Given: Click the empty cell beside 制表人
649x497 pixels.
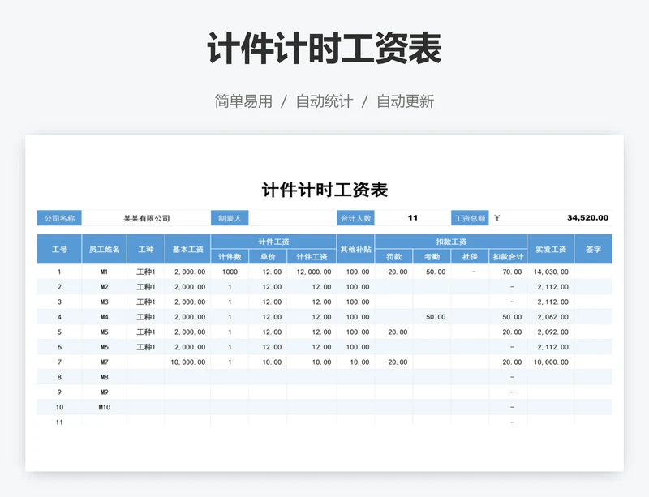Looking at the screenshot, I should [293, 218].
